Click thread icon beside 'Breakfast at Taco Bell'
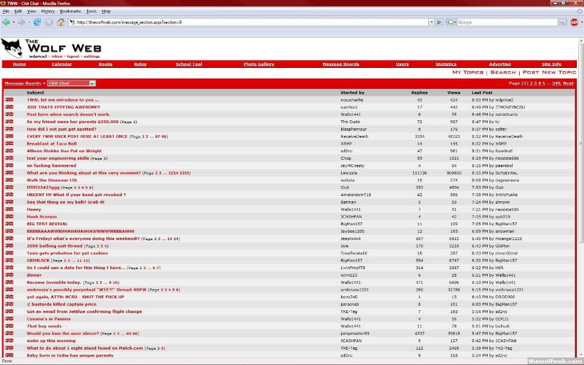This screenshot has width=584, height=365. (9, 144)
